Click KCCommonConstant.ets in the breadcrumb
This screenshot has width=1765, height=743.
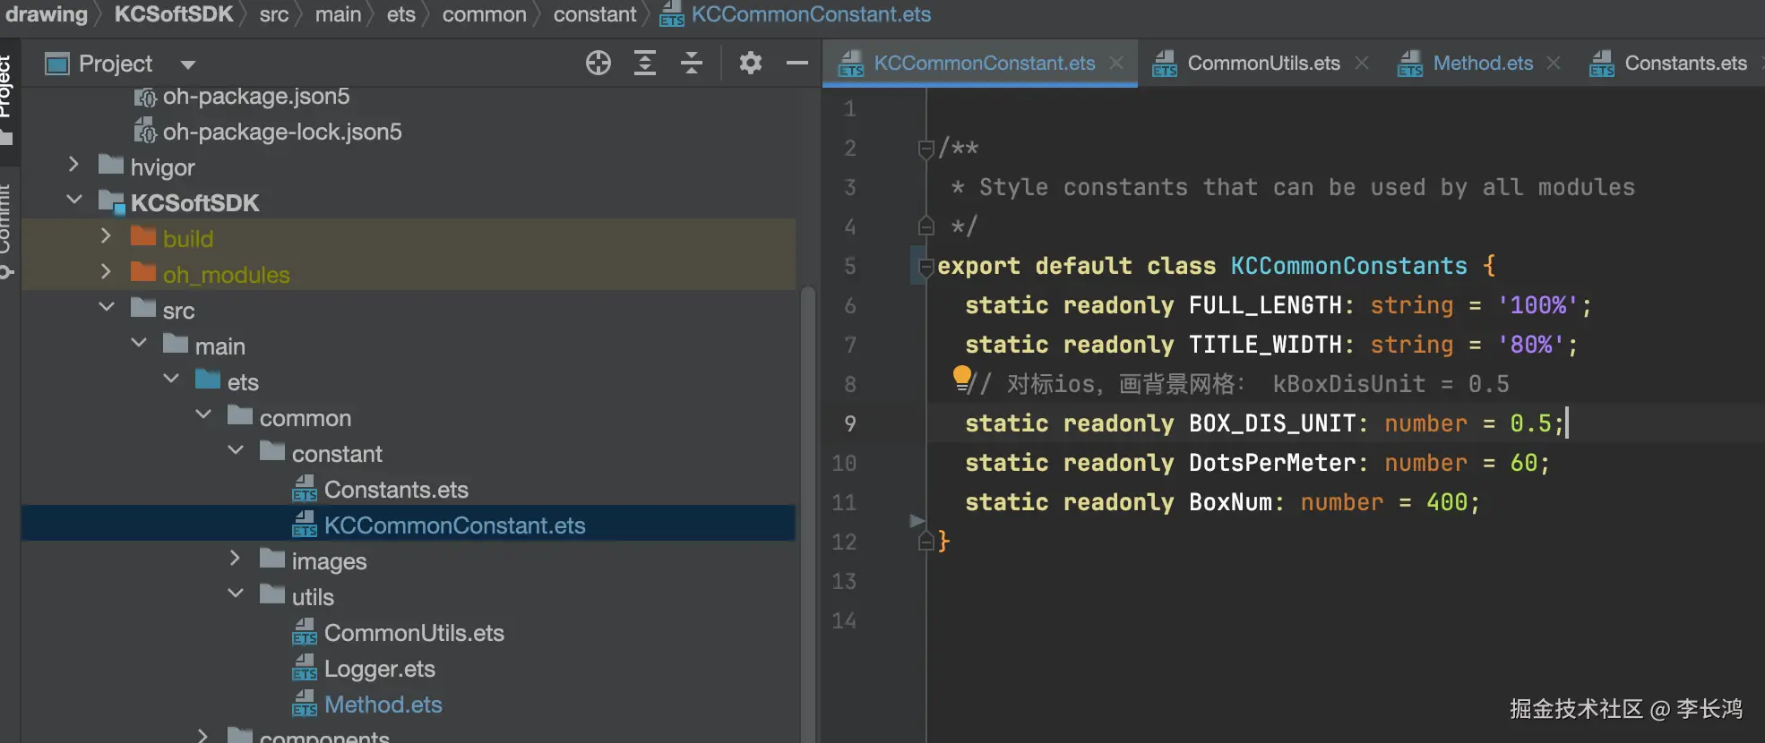tap(811, 14)
